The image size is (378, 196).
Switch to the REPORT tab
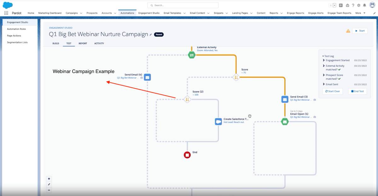(x=83, y=43)
